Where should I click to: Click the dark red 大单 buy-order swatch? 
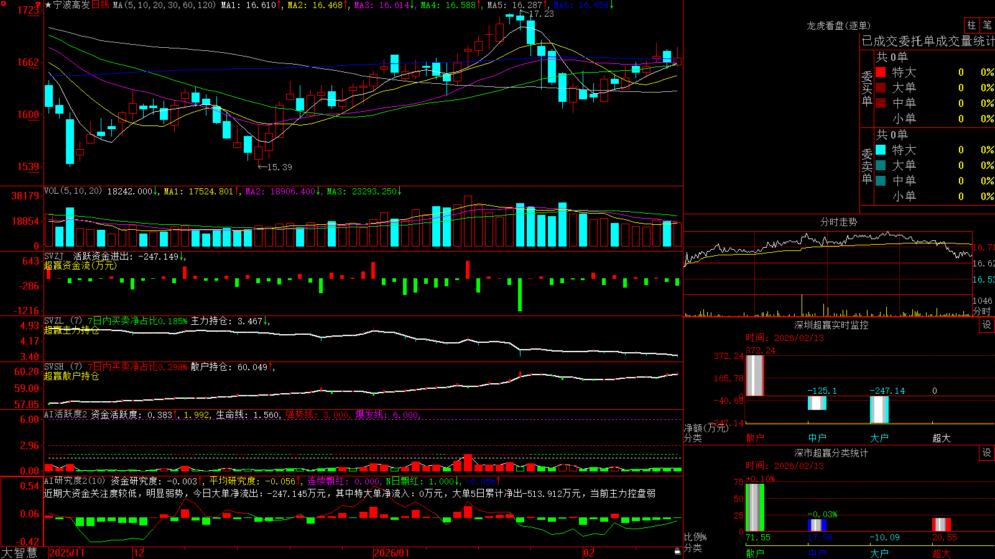pyautogui.click(x=881, y=88)
